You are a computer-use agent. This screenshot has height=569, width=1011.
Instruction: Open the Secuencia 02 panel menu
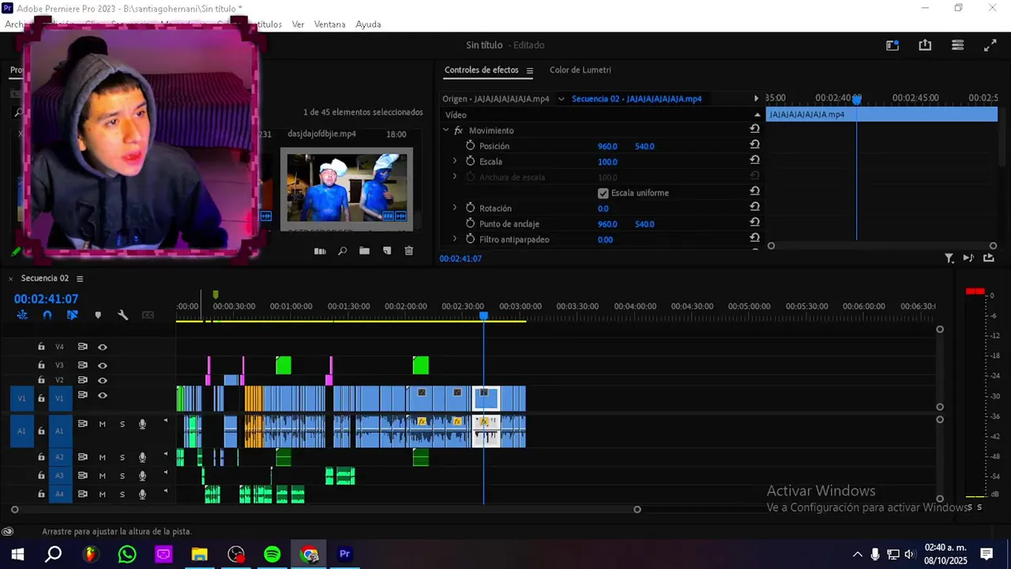tap(79, 278)
